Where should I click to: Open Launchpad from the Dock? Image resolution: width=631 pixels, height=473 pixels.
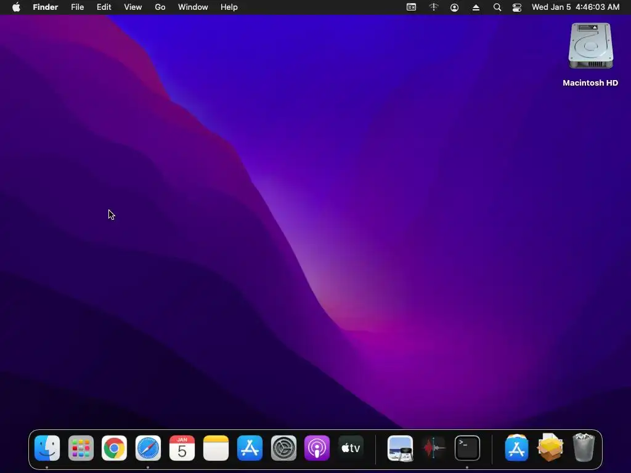[x=81, y=448]
